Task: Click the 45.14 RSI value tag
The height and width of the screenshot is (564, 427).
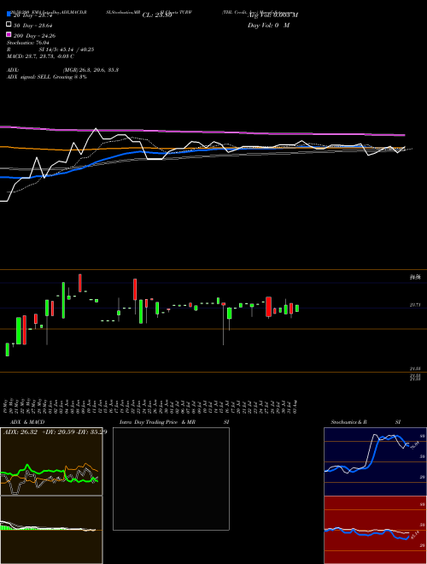Action: coord(415,535)
